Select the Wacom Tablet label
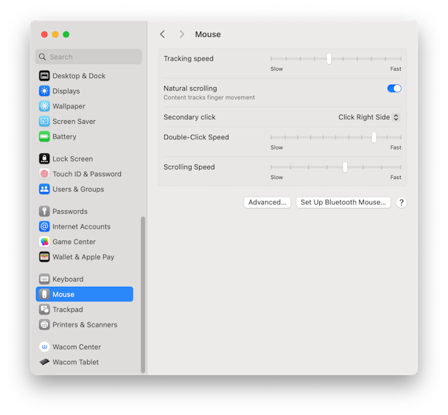Screen dimensions: 448x415 click(x=76, y=362)
